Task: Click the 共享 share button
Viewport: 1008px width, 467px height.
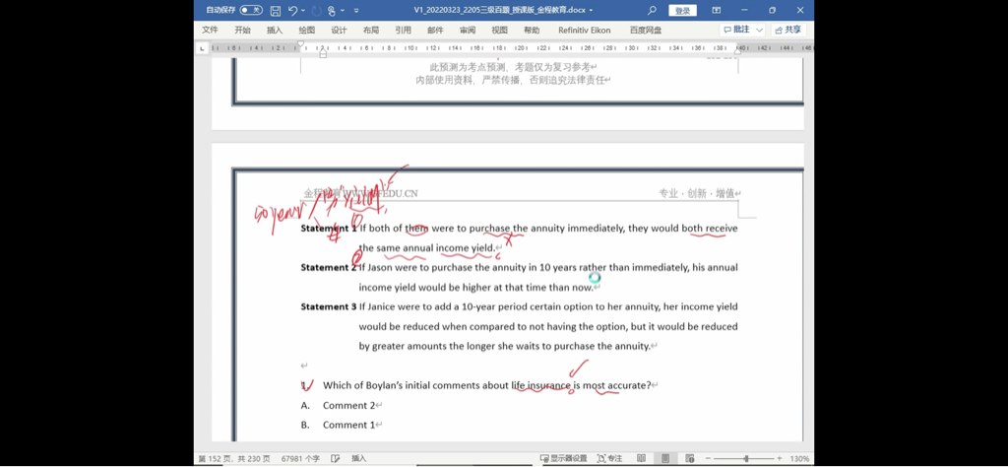Action: tap(788, 31)
